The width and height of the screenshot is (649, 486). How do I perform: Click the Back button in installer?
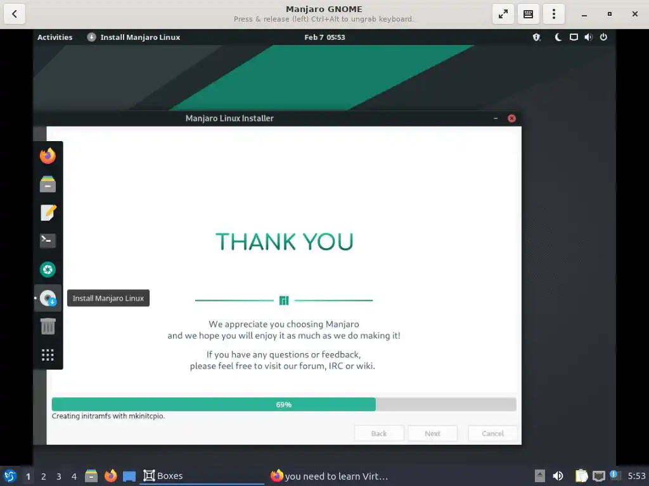[379, 433]
